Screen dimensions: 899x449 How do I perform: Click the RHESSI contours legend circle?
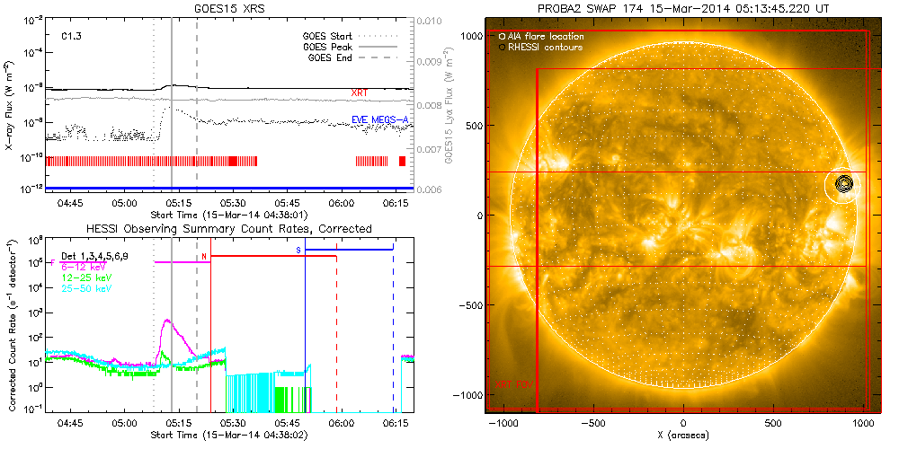click(x=501, y=47)
